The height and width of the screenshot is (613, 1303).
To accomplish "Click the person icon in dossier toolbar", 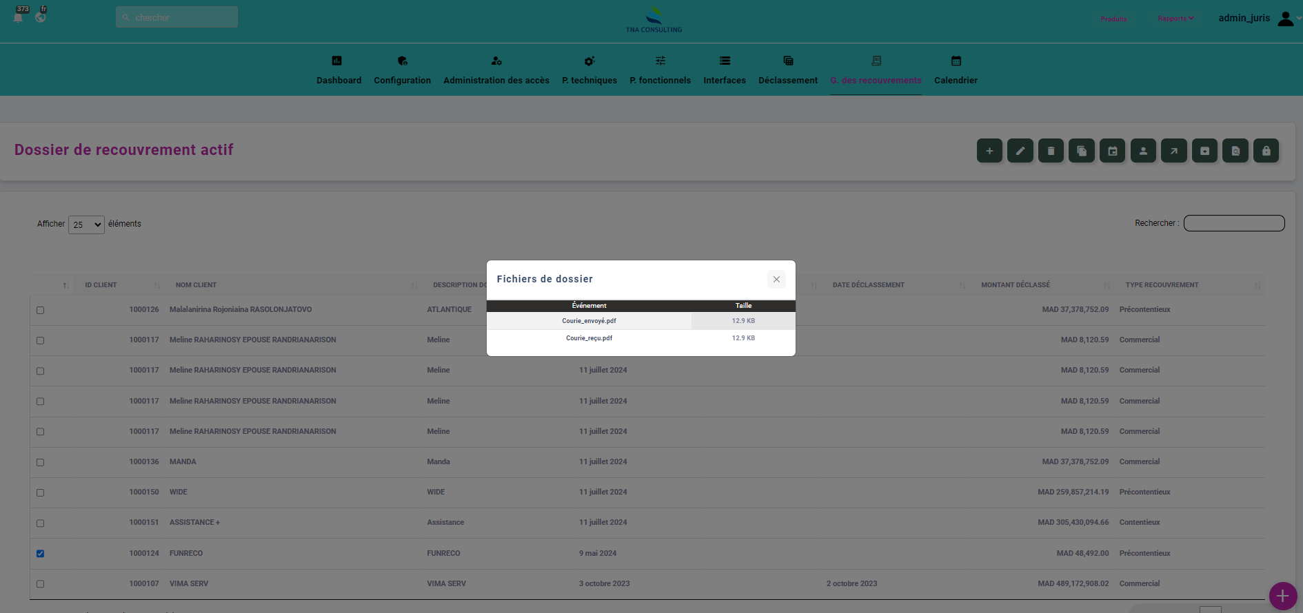I will pos(1143,151).
